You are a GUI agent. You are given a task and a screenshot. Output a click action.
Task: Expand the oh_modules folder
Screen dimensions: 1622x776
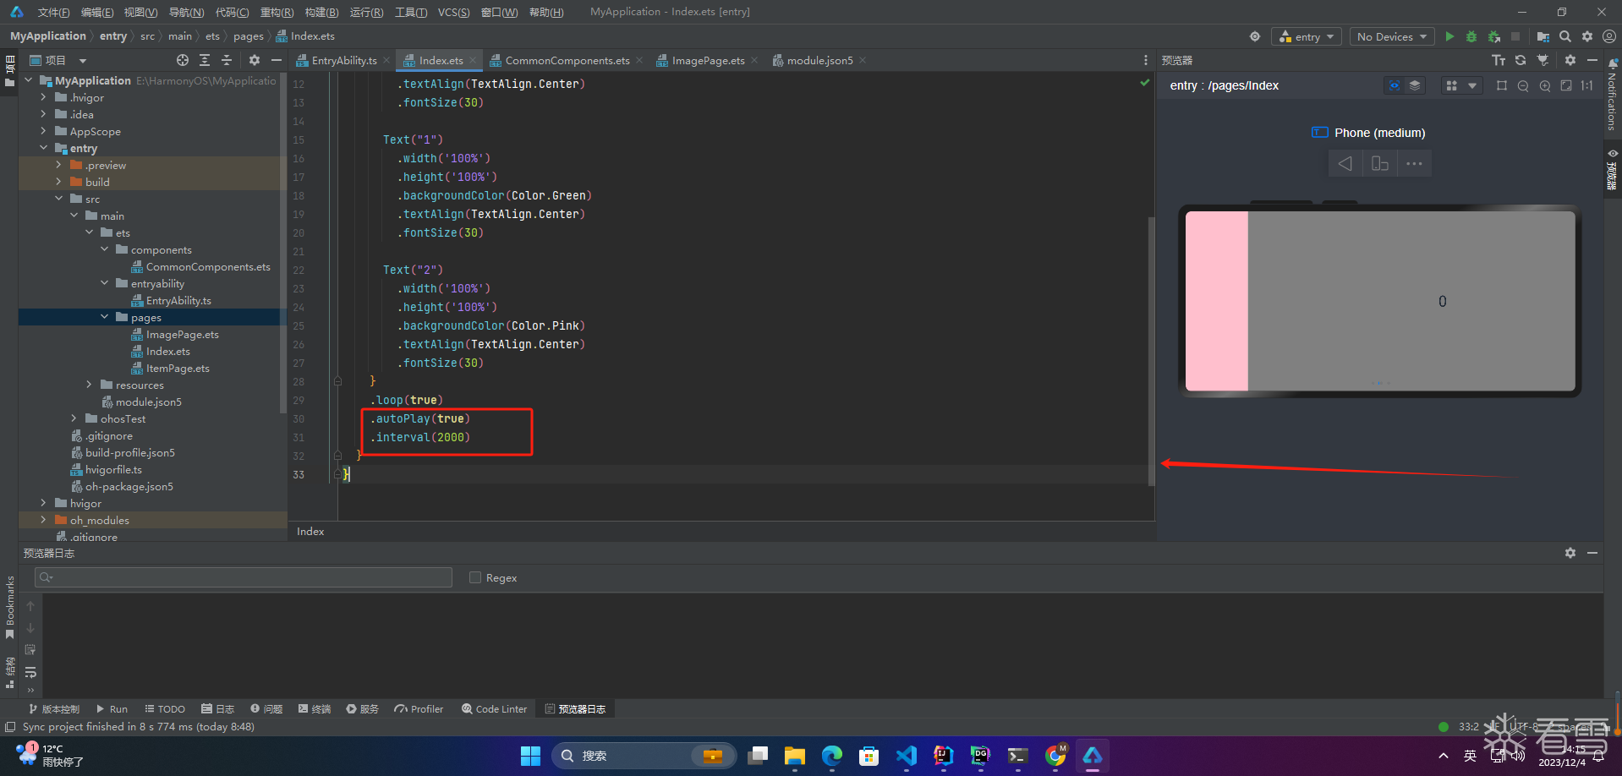(x=43, y=520)
